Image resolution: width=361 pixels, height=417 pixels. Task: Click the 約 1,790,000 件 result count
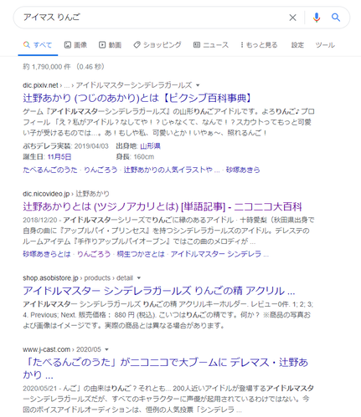[47, 67]
